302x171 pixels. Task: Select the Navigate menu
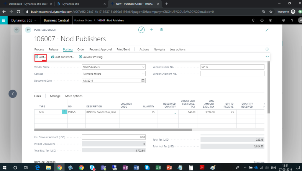coord(159,50)
